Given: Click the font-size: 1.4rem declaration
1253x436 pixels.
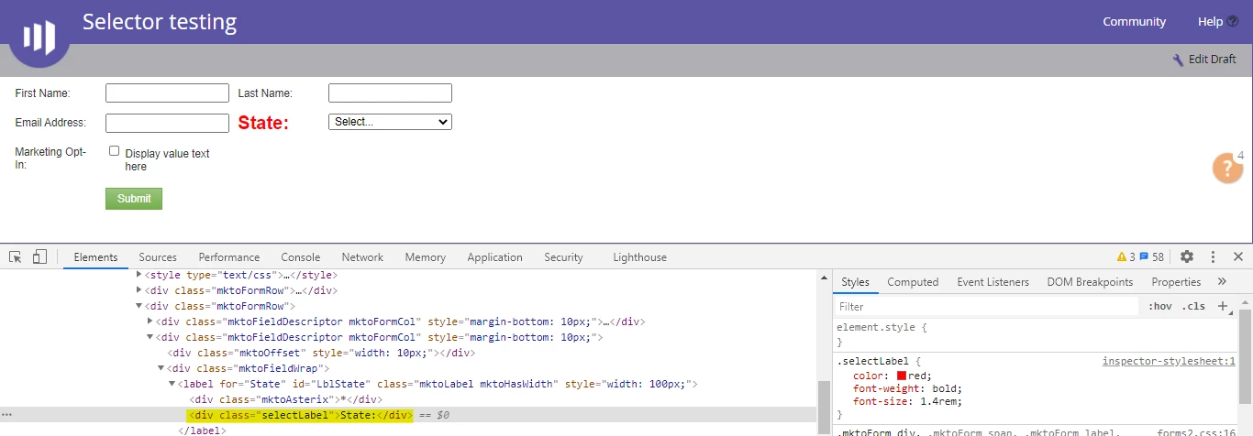Looking at the screenshot, I should coord(907,401).
